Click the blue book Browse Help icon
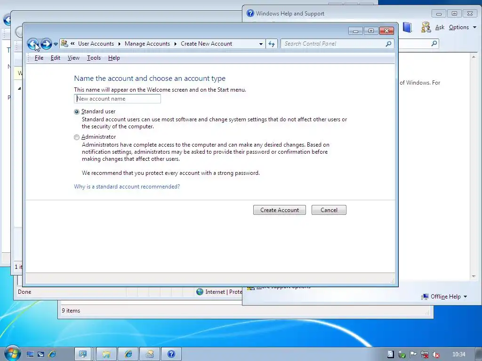 pyautogui.click(x=407, y=27)
